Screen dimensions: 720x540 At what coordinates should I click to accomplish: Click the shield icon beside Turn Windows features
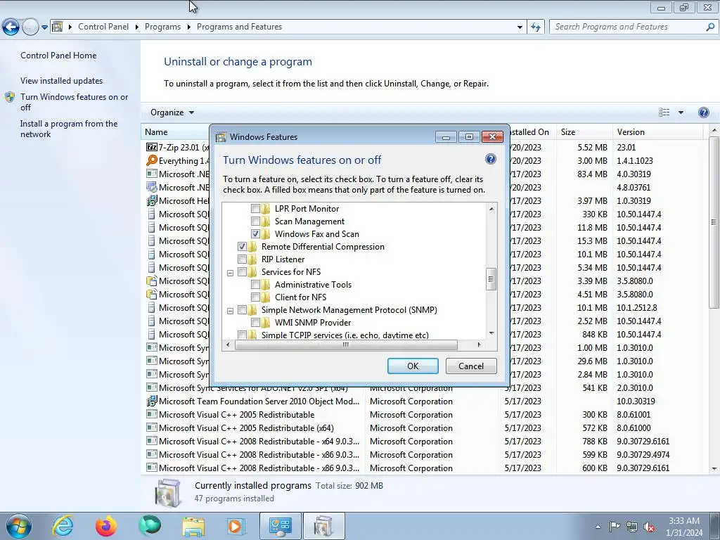click(x=10, y=97)
